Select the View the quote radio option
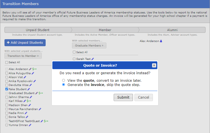Screen dimensions: 210x133 click(x=64, y=80)
